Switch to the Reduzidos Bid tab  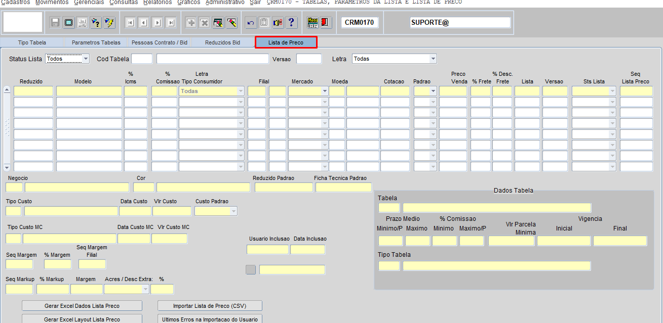click(223, 42)
